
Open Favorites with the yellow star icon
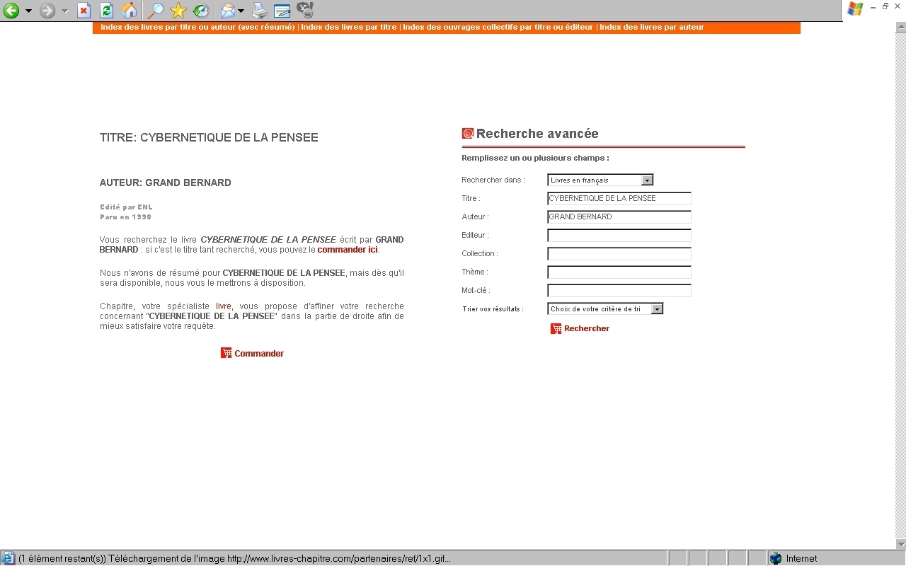tap(178, 11)
